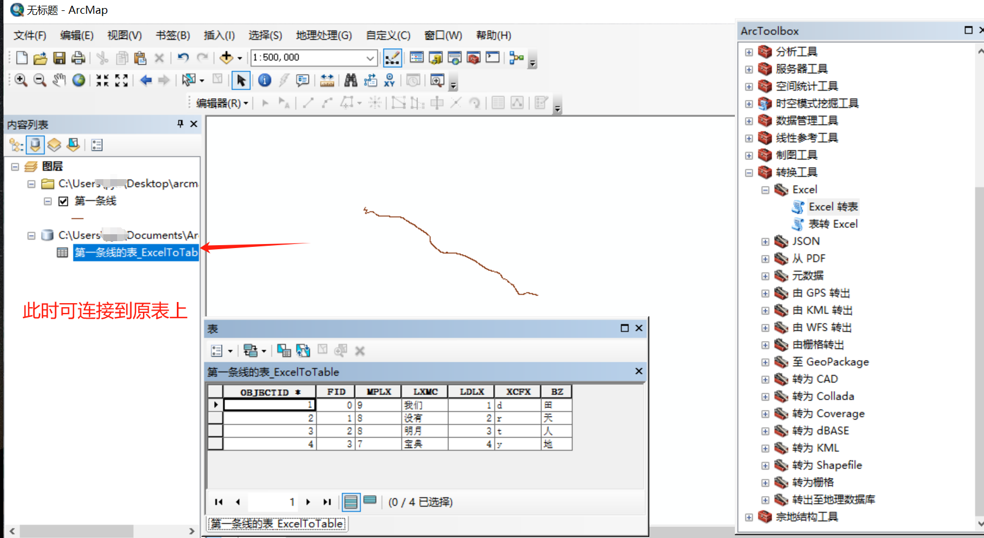984x538 pixels.
Task: Activate the Pan hand tool
Action: click(x=59, y=80)
